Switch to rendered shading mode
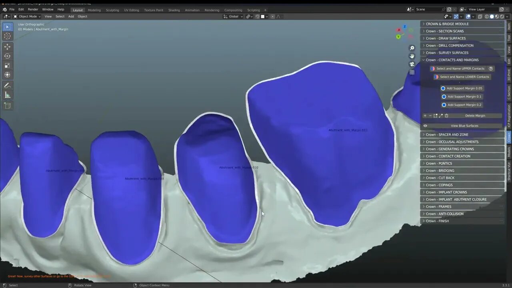The height and width of the screenshot is (288, 512). pos(502,16)
